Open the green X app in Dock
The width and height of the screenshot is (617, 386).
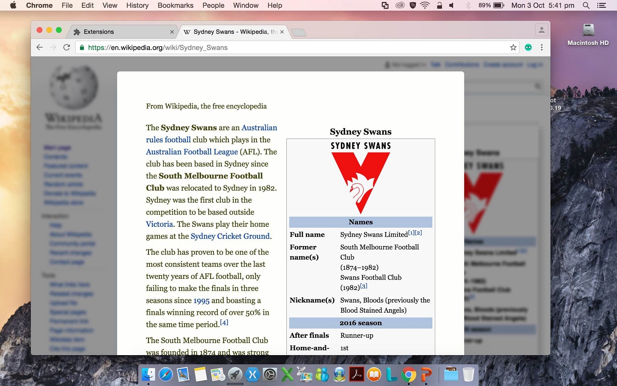pyautogui.click(x=287, y=374)
